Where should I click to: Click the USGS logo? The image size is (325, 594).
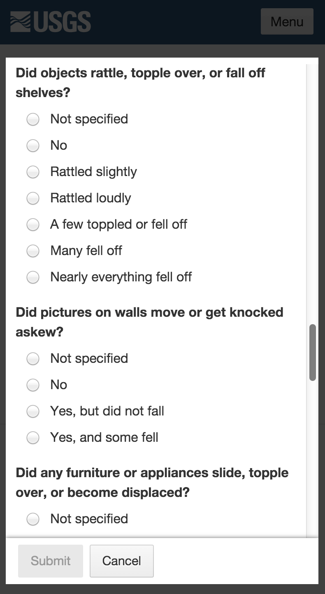point(51,22)
